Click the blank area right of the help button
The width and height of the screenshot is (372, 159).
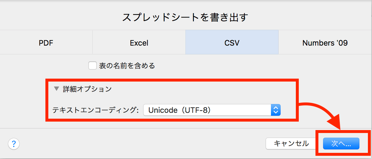coord(141,144)
